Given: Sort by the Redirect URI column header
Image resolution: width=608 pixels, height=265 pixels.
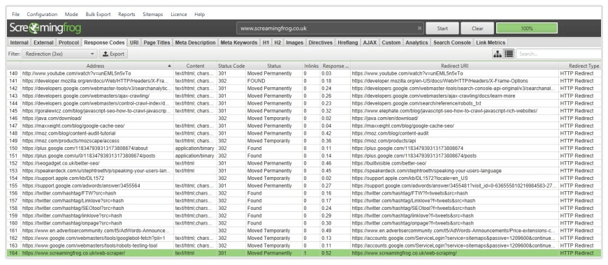Looking at the screenshot, I should pyautogui.click(x=455, y=66).
